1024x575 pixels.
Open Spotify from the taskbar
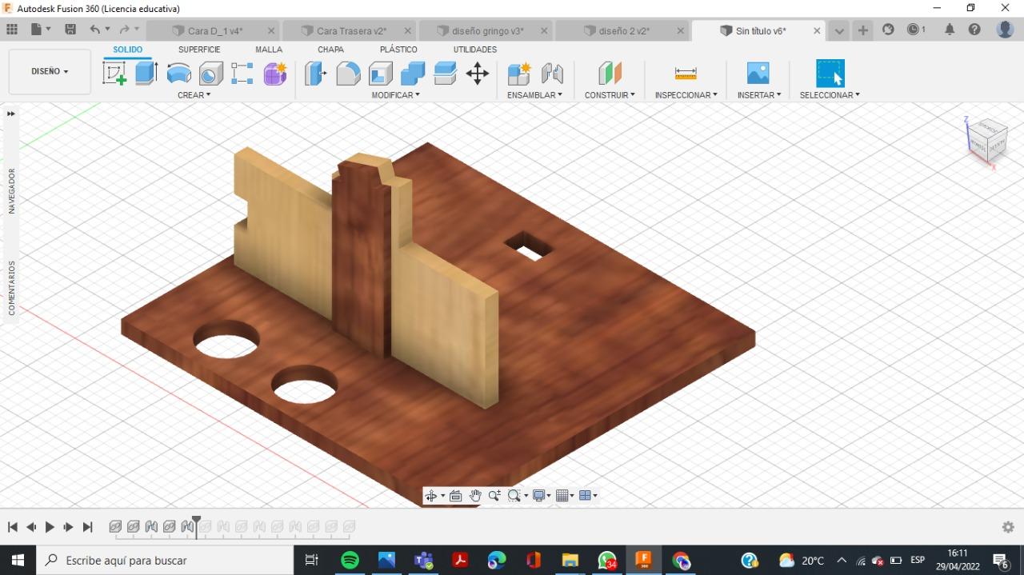pos(350,561)
